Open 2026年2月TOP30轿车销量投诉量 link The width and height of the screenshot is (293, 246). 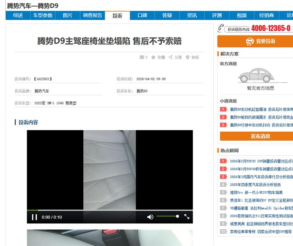point(262,169)
